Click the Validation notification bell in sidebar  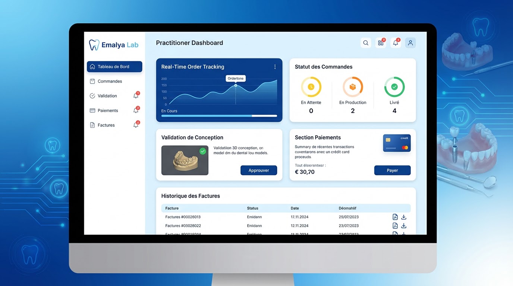(x=136, y=96)
